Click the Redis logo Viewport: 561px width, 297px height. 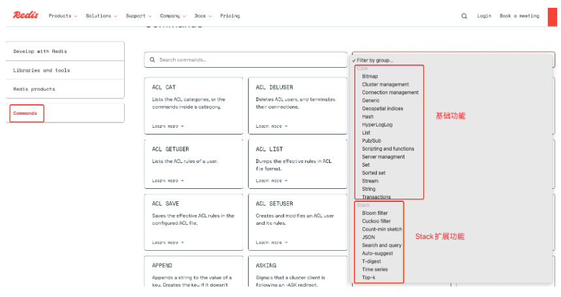25,15
